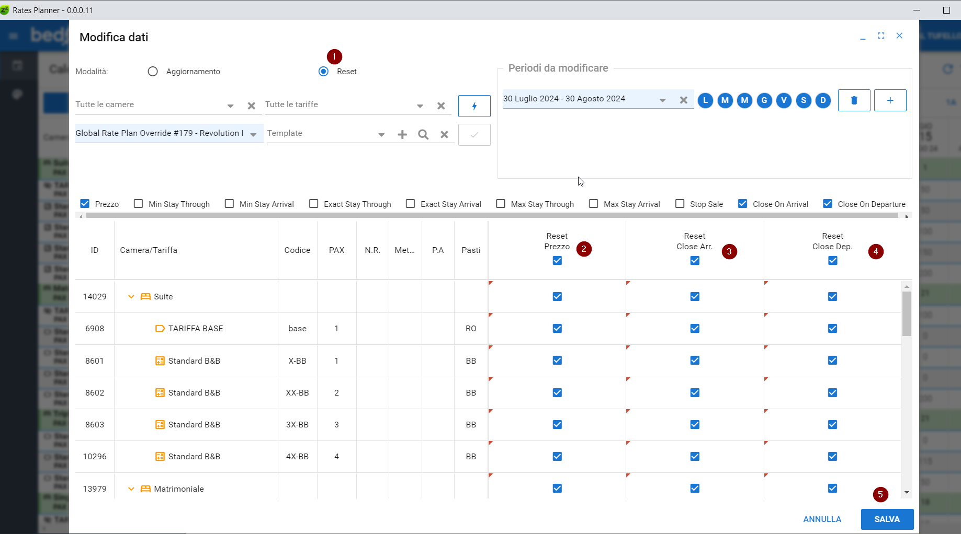This screenshot has height=534, width=961.
Task: Click the template confirm checkmark button
Action: [474, 135]
